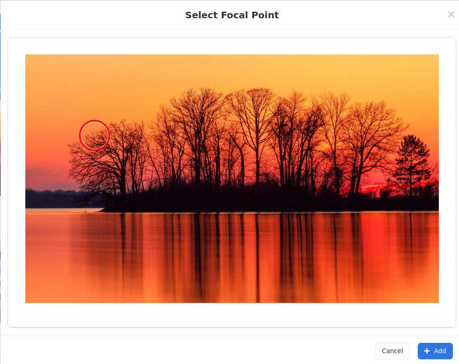Set focal point on purple cloud at left
The width and height of the screenshot is (459, 364).
(x=44, y=176)
